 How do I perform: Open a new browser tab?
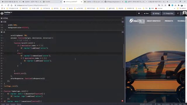click(167, 2)
